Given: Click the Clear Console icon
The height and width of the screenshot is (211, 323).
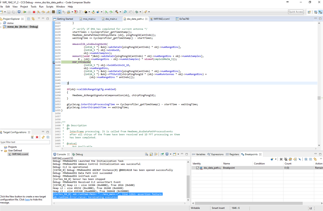Looking at the screenshot, I should click(147, 154).
